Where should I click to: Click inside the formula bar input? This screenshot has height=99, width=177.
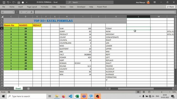(104, 12)
